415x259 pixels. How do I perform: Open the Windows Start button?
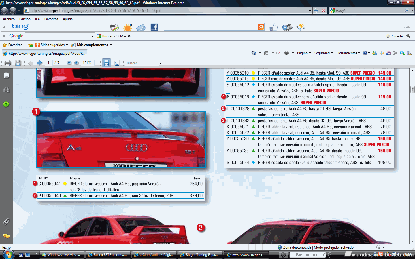point(8,254)
